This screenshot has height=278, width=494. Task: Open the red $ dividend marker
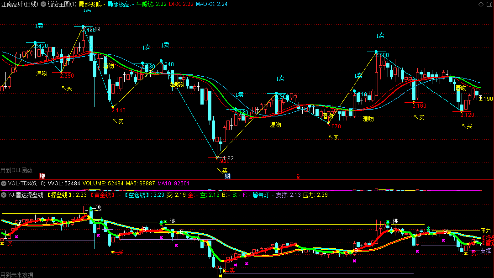coord(298,177)
